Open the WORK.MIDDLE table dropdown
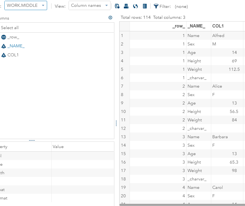Image resolution: width=245 pixels, height=206 pixels. (x=43, y=5)
